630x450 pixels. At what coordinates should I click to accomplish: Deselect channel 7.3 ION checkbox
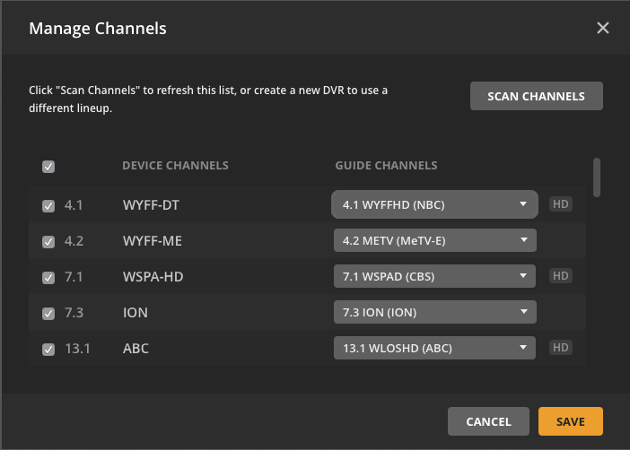[48, 313]
